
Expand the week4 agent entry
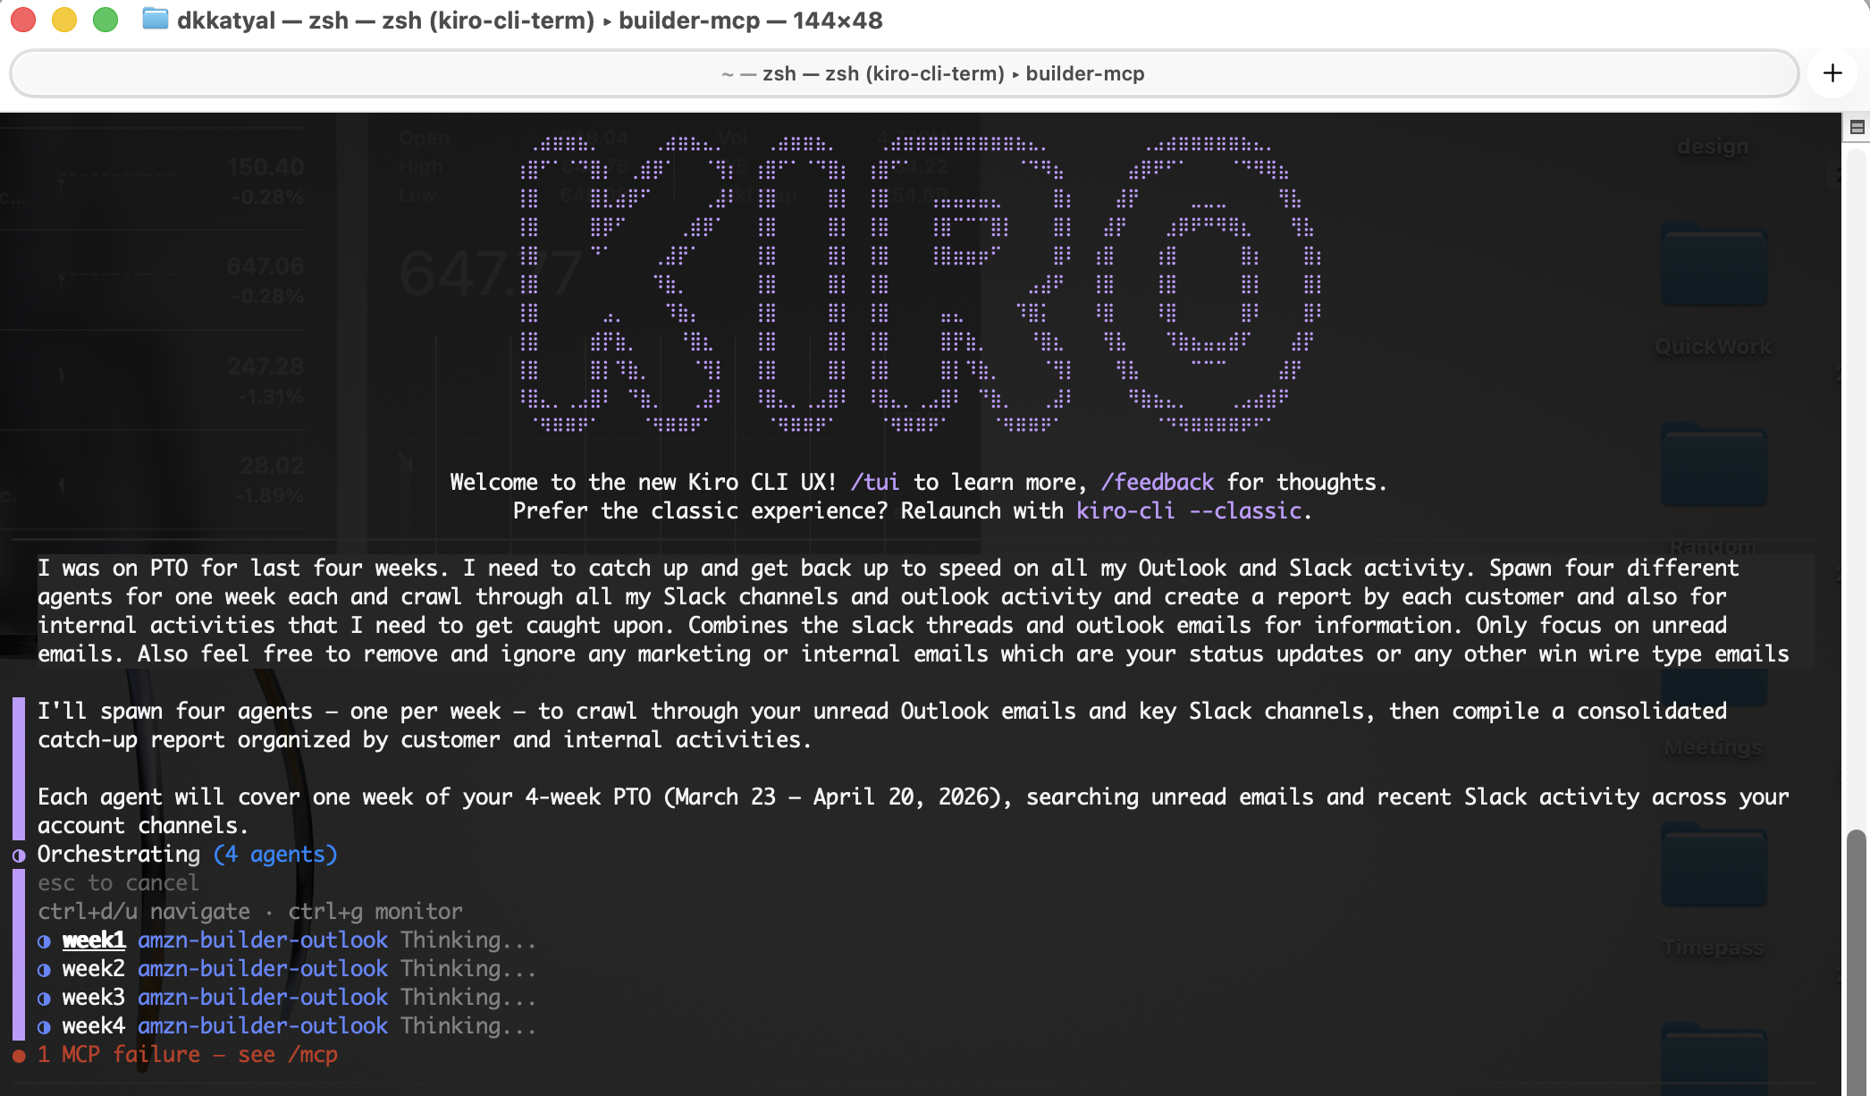[x=93, y=1026]
